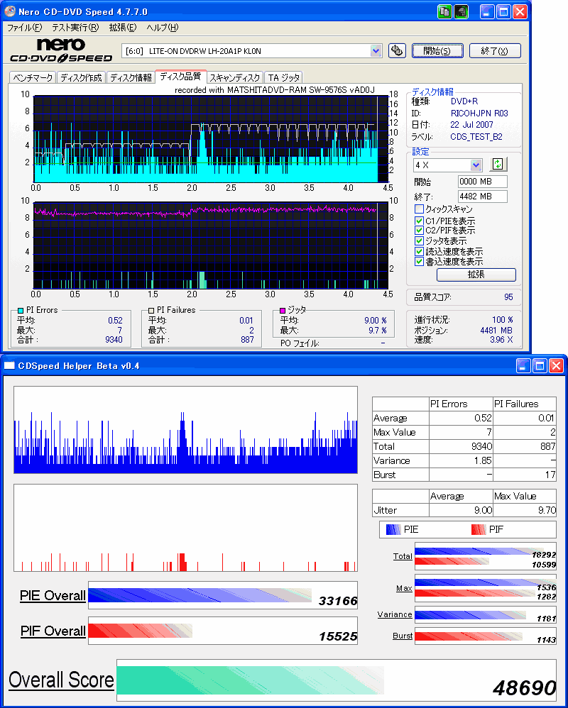Click the CDSpeed Helper window icon
568x708 pixels.
pos(9,365)
